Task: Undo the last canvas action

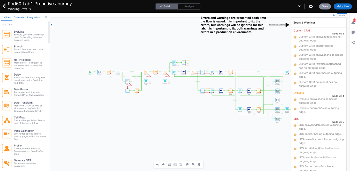Action: [x=157, y=165]
